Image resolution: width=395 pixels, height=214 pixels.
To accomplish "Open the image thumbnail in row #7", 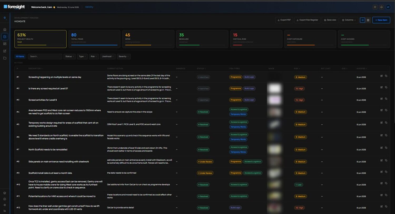I will click(274, 149).
